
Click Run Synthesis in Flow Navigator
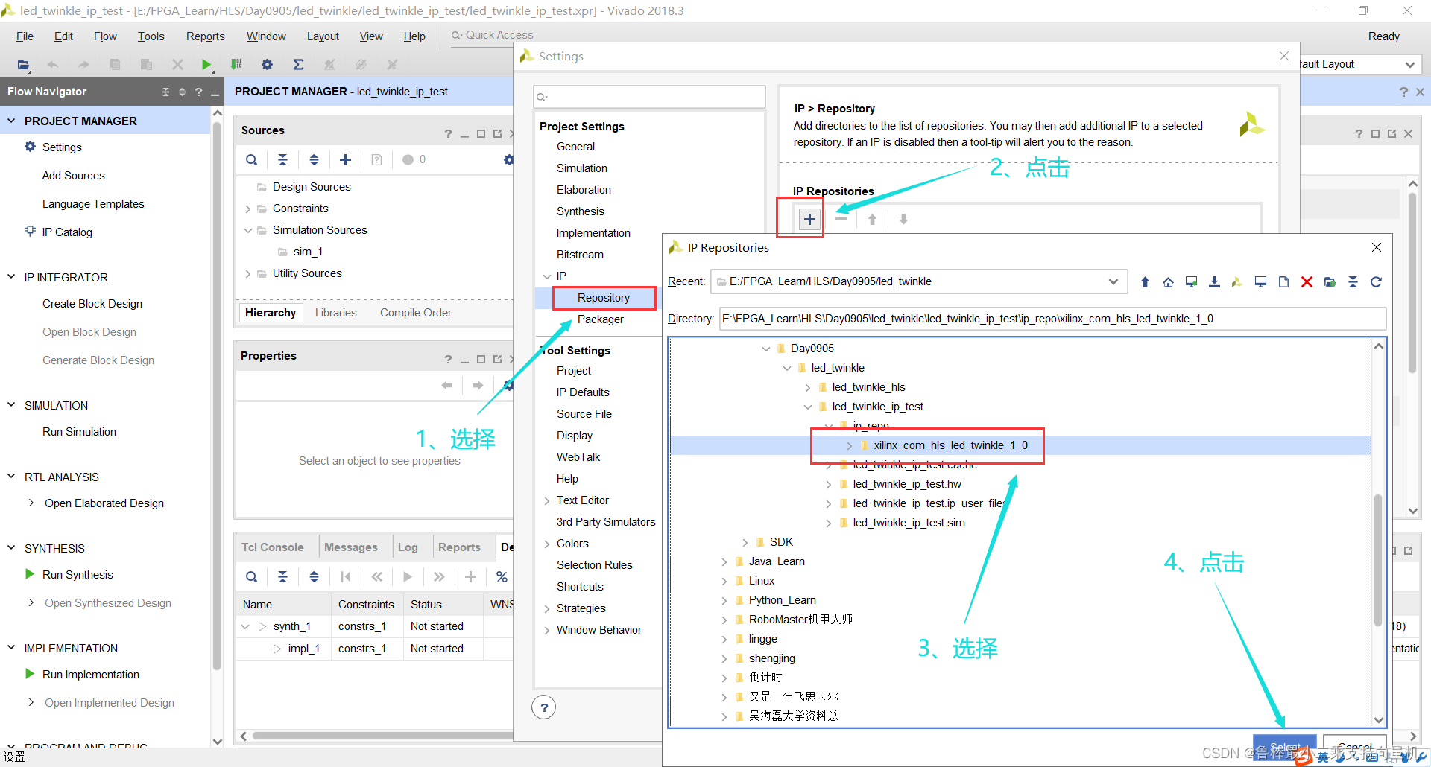tap(78, 575)
